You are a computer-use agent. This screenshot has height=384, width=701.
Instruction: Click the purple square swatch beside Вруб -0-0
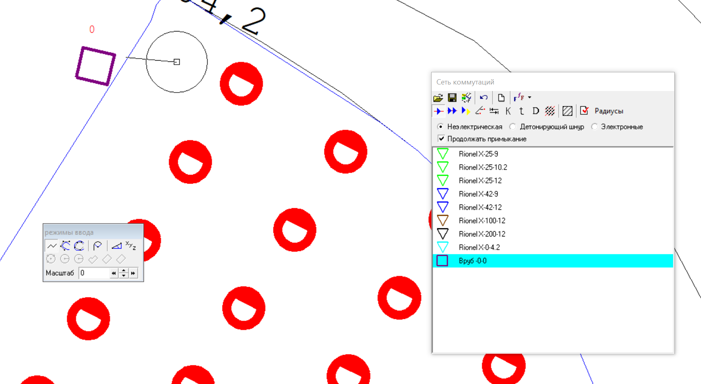[443, 261]
